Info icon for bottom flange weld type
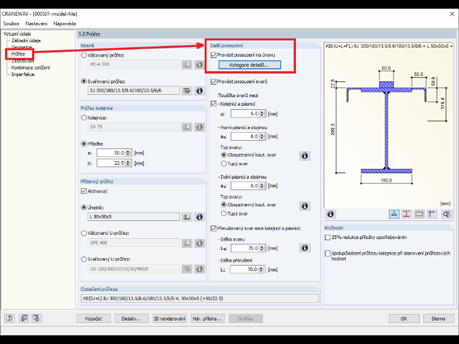Image resolution: width=459 pixels, height=344 pixels. coord(305,206)
